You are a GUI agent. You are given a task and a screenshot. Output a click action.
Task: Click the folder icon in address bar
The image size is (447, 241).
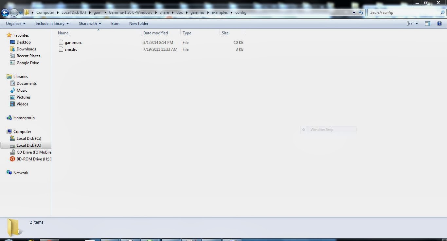[27, 12]
